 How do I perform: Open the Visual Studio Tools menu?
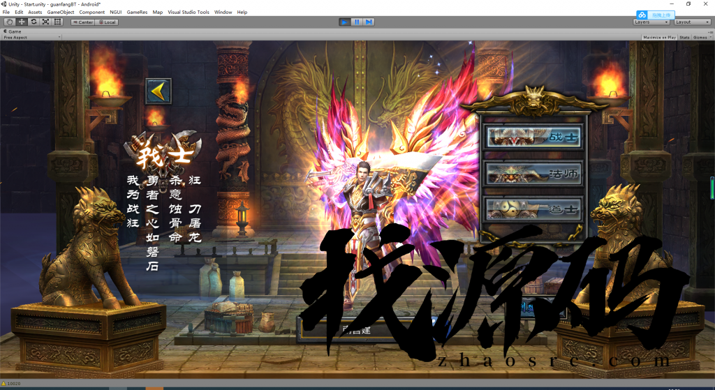tap(189, 13)
